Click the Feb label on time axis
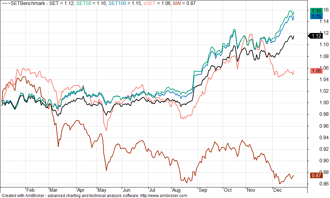Image resolution: width=330 pixels, height=198 pixels. pos(30,190)
